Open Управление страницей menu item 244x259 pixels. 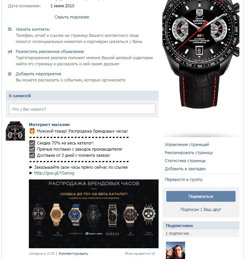tap(187, 144)
